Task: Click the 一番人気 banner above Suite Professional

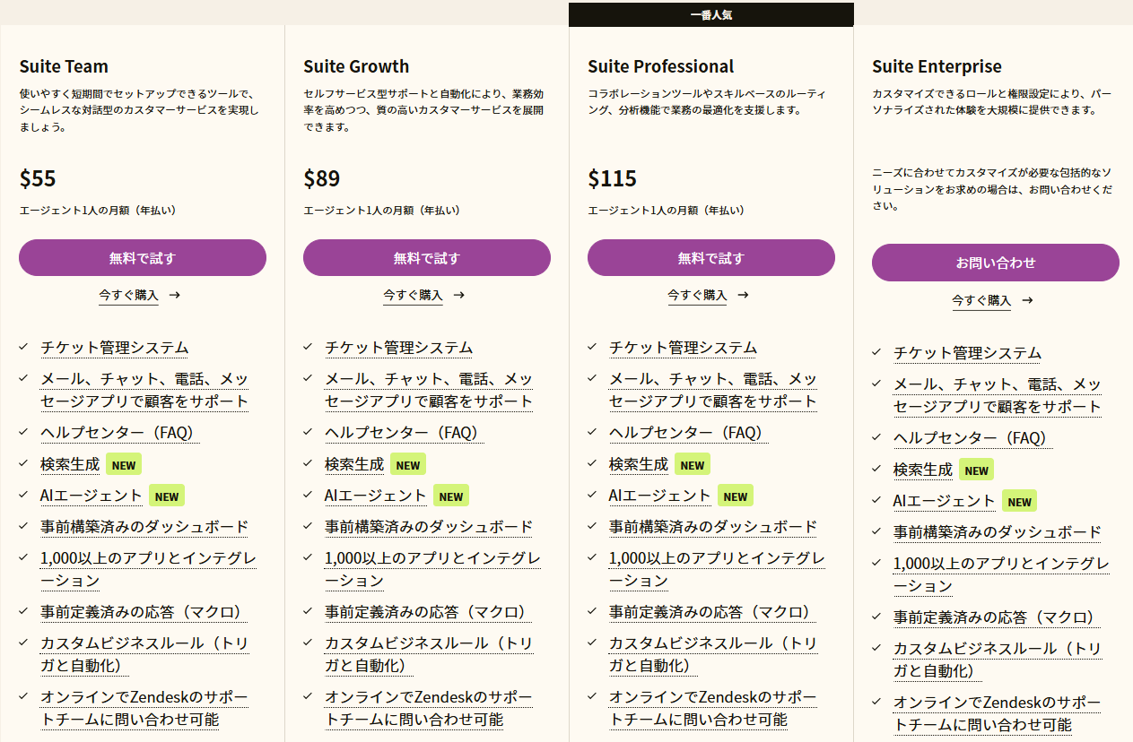Action: pyautogui.click(x=710, y=14)
